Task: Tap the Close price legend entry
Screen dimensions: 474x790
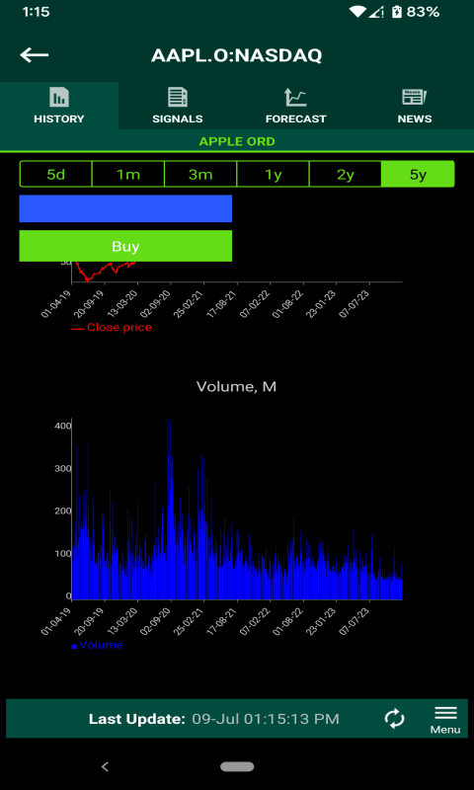Action: click(112, 328)
